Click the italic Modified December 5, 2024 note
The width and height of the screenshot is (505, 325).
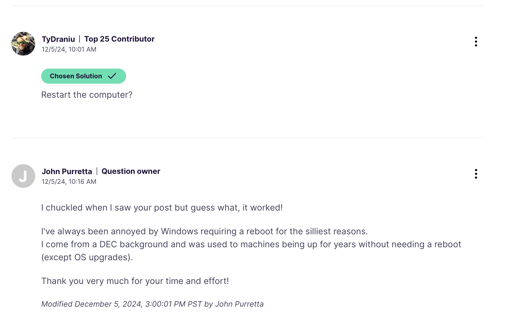(152, 304)
